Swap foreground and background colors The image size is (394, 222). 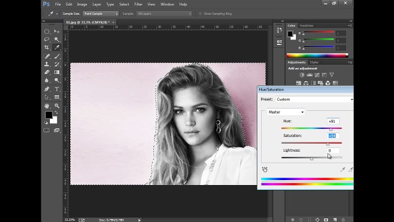(x=56, y=112)
